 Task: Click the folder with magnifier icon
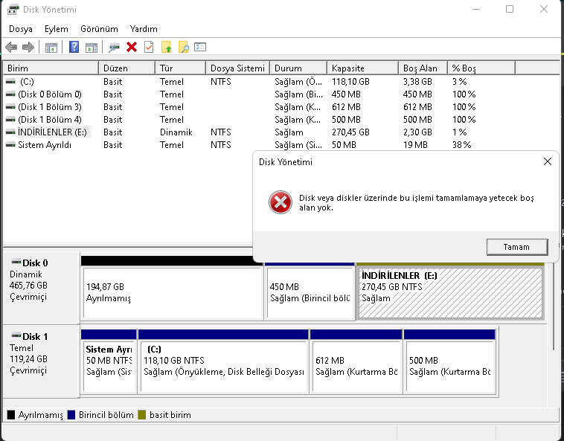click(x=183, y=48)
